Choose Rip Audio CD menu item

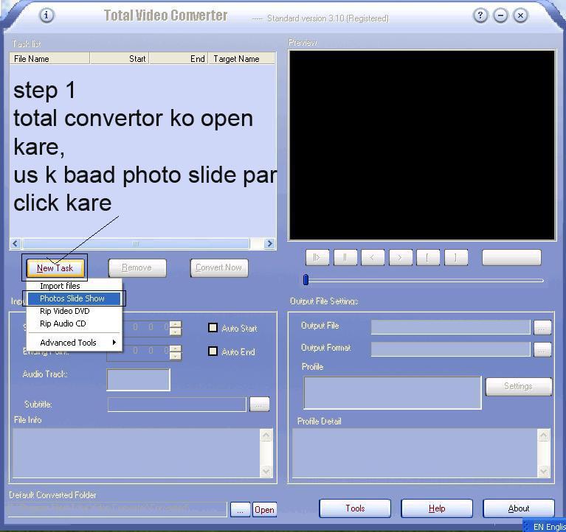[75, 323]
